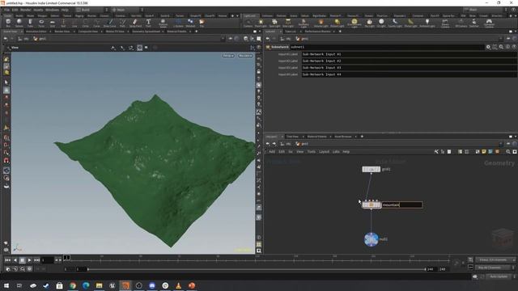Switch to the Geometry Spreadsheet tab
This screenshot has height=291, width=518.
(146, 32)
